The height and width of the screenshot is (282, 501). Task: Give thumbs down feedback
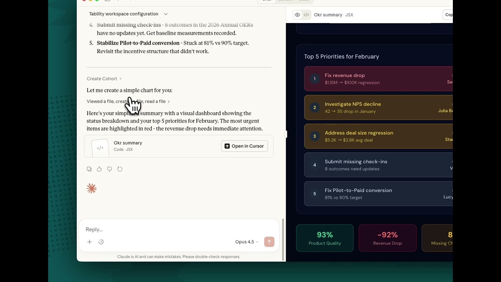(x=110, y=169)
